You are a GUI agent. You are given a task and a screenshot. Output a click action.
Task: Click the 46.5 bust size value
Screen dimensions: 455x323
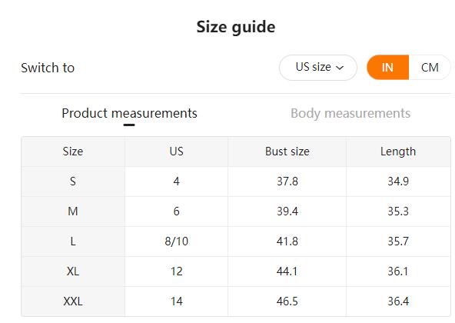tap(287, 301)
